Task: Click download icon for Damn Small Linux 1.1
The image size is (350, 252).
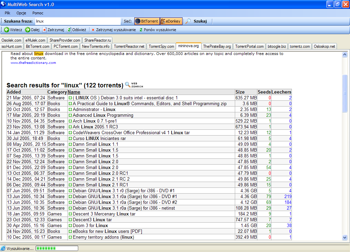Action: tap(70, 144)
